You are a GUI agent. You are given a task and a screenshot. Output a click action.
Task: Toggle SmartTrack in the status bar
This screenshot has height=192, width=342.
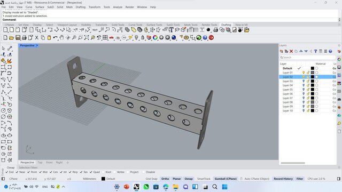pyautogui.click(x=204, y=179)
